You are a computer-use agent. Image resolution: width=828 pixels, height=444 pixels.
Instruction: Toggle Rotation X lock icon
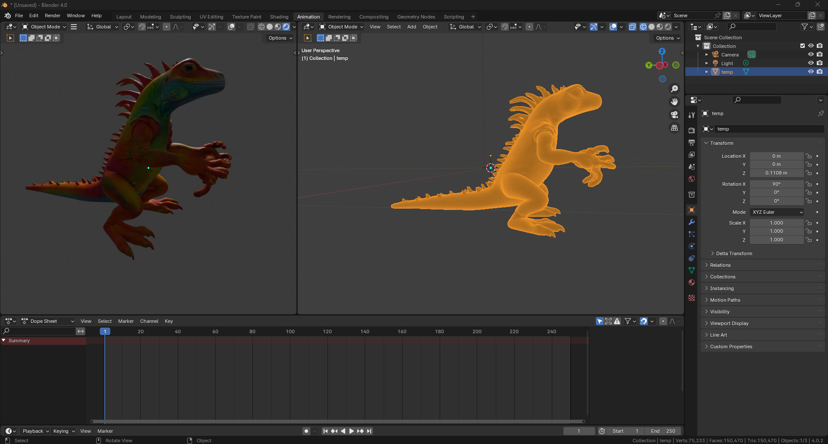[x=809, y=184]
